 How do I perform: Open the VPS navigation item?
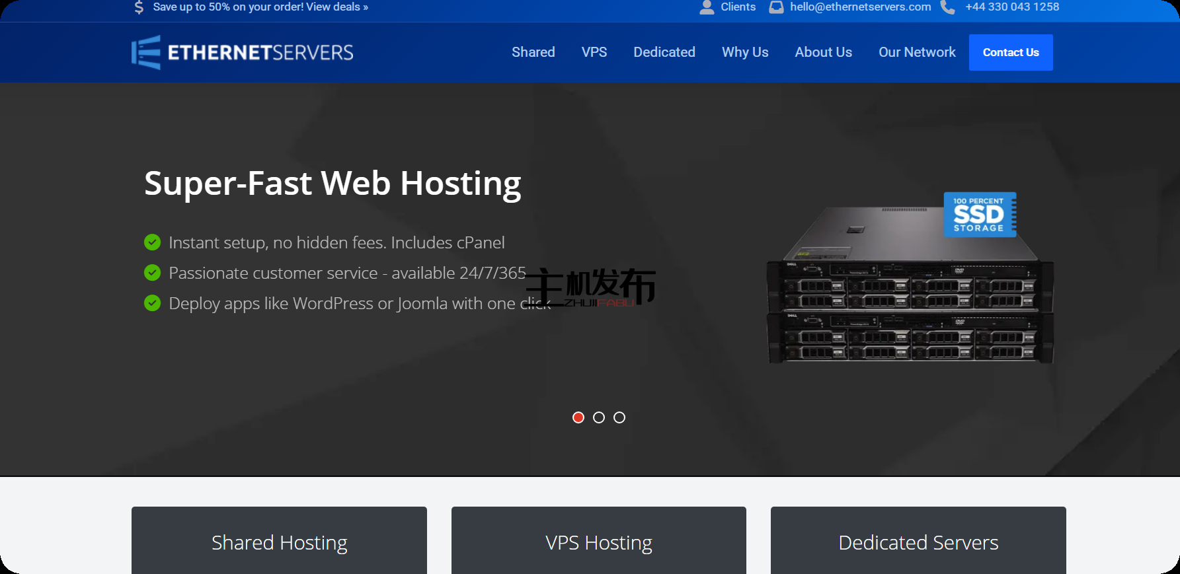pos(594,52)
